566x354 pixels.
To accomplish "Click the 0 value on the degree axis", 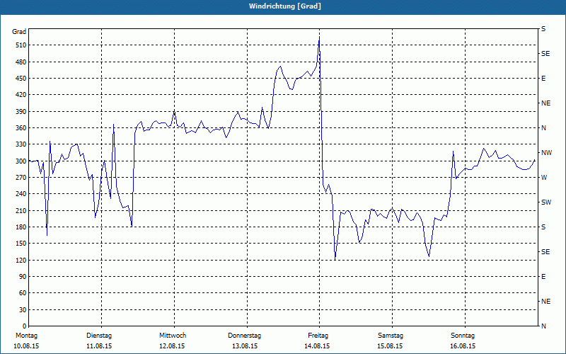I will [x=25, y=326].
